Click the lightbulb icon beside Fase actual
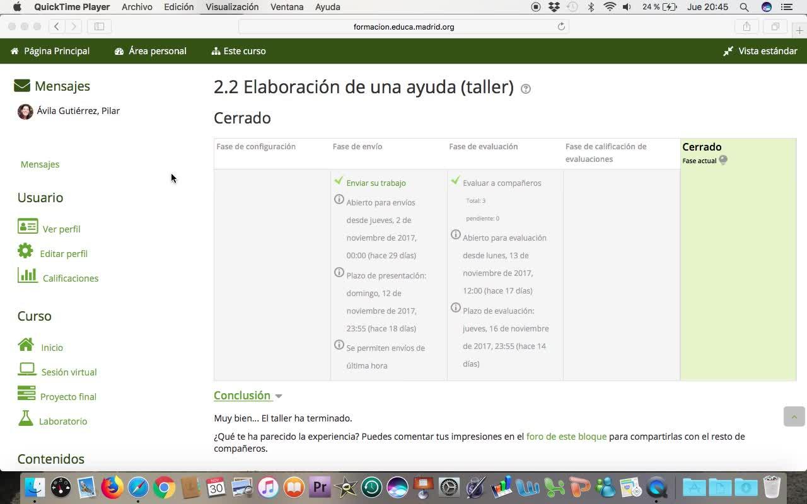 (x=723, y=160)
